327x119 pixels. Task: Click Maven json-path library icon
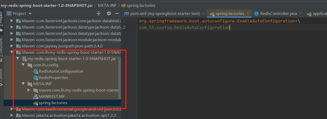pos(18,46)
